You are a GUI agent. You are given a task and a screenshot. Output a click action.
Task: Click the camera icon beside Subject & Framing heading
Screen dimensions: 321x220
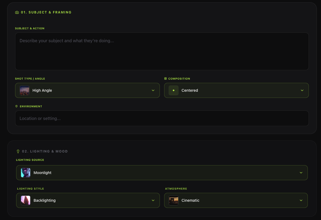[17, 12]
